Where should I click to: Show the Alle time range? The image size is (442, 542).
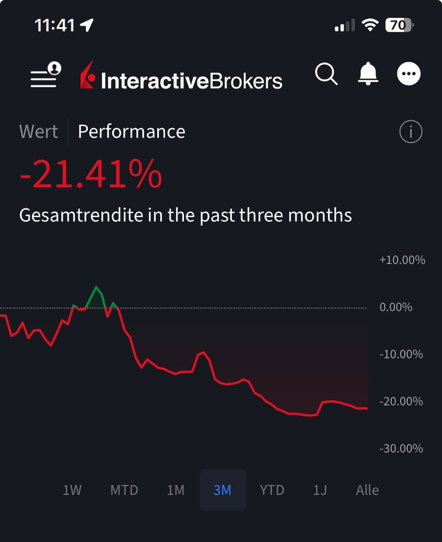(367, 490)
